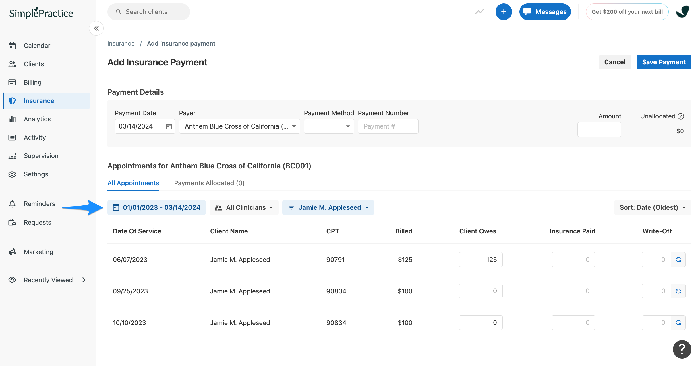Open the Clients people icon
The image size is (700, 366).
12,64
